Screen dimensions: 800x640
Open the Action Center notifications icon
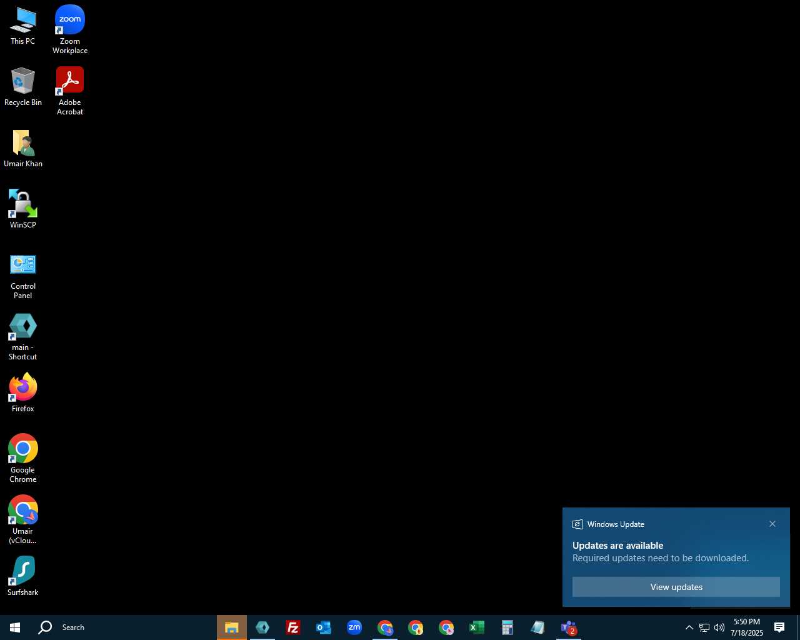tap(779, 627)
